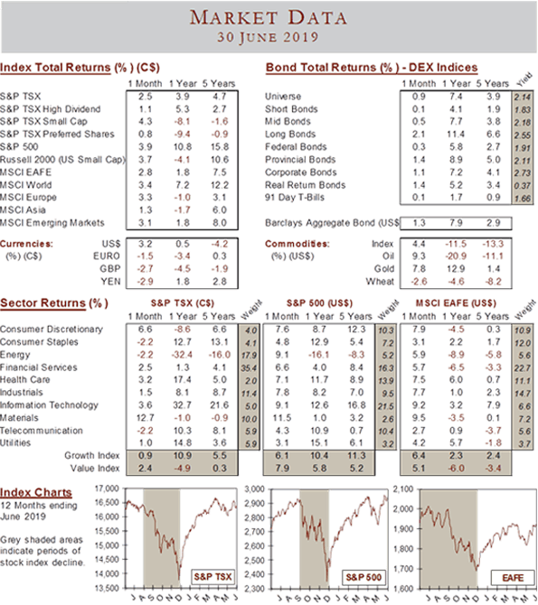Image resolution: width=538 pixels, height=605 pixels.
Task: Click Financial Services EAFE weight '22.7'
Action: (x=522, y=368)
